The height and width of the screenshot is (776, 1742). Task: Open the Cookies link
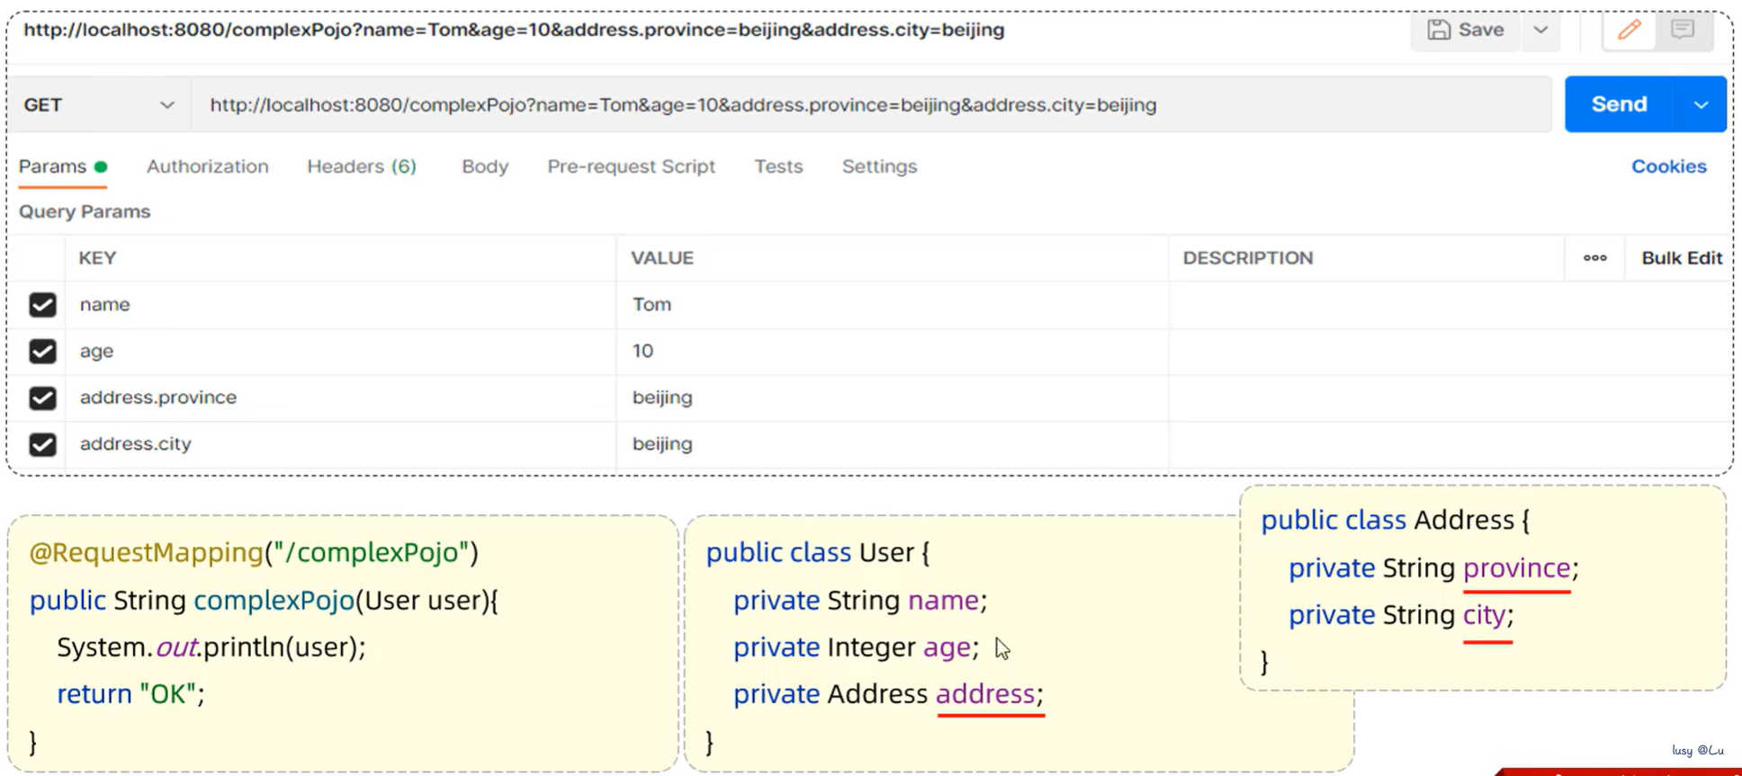click(x=1668, y=166)
